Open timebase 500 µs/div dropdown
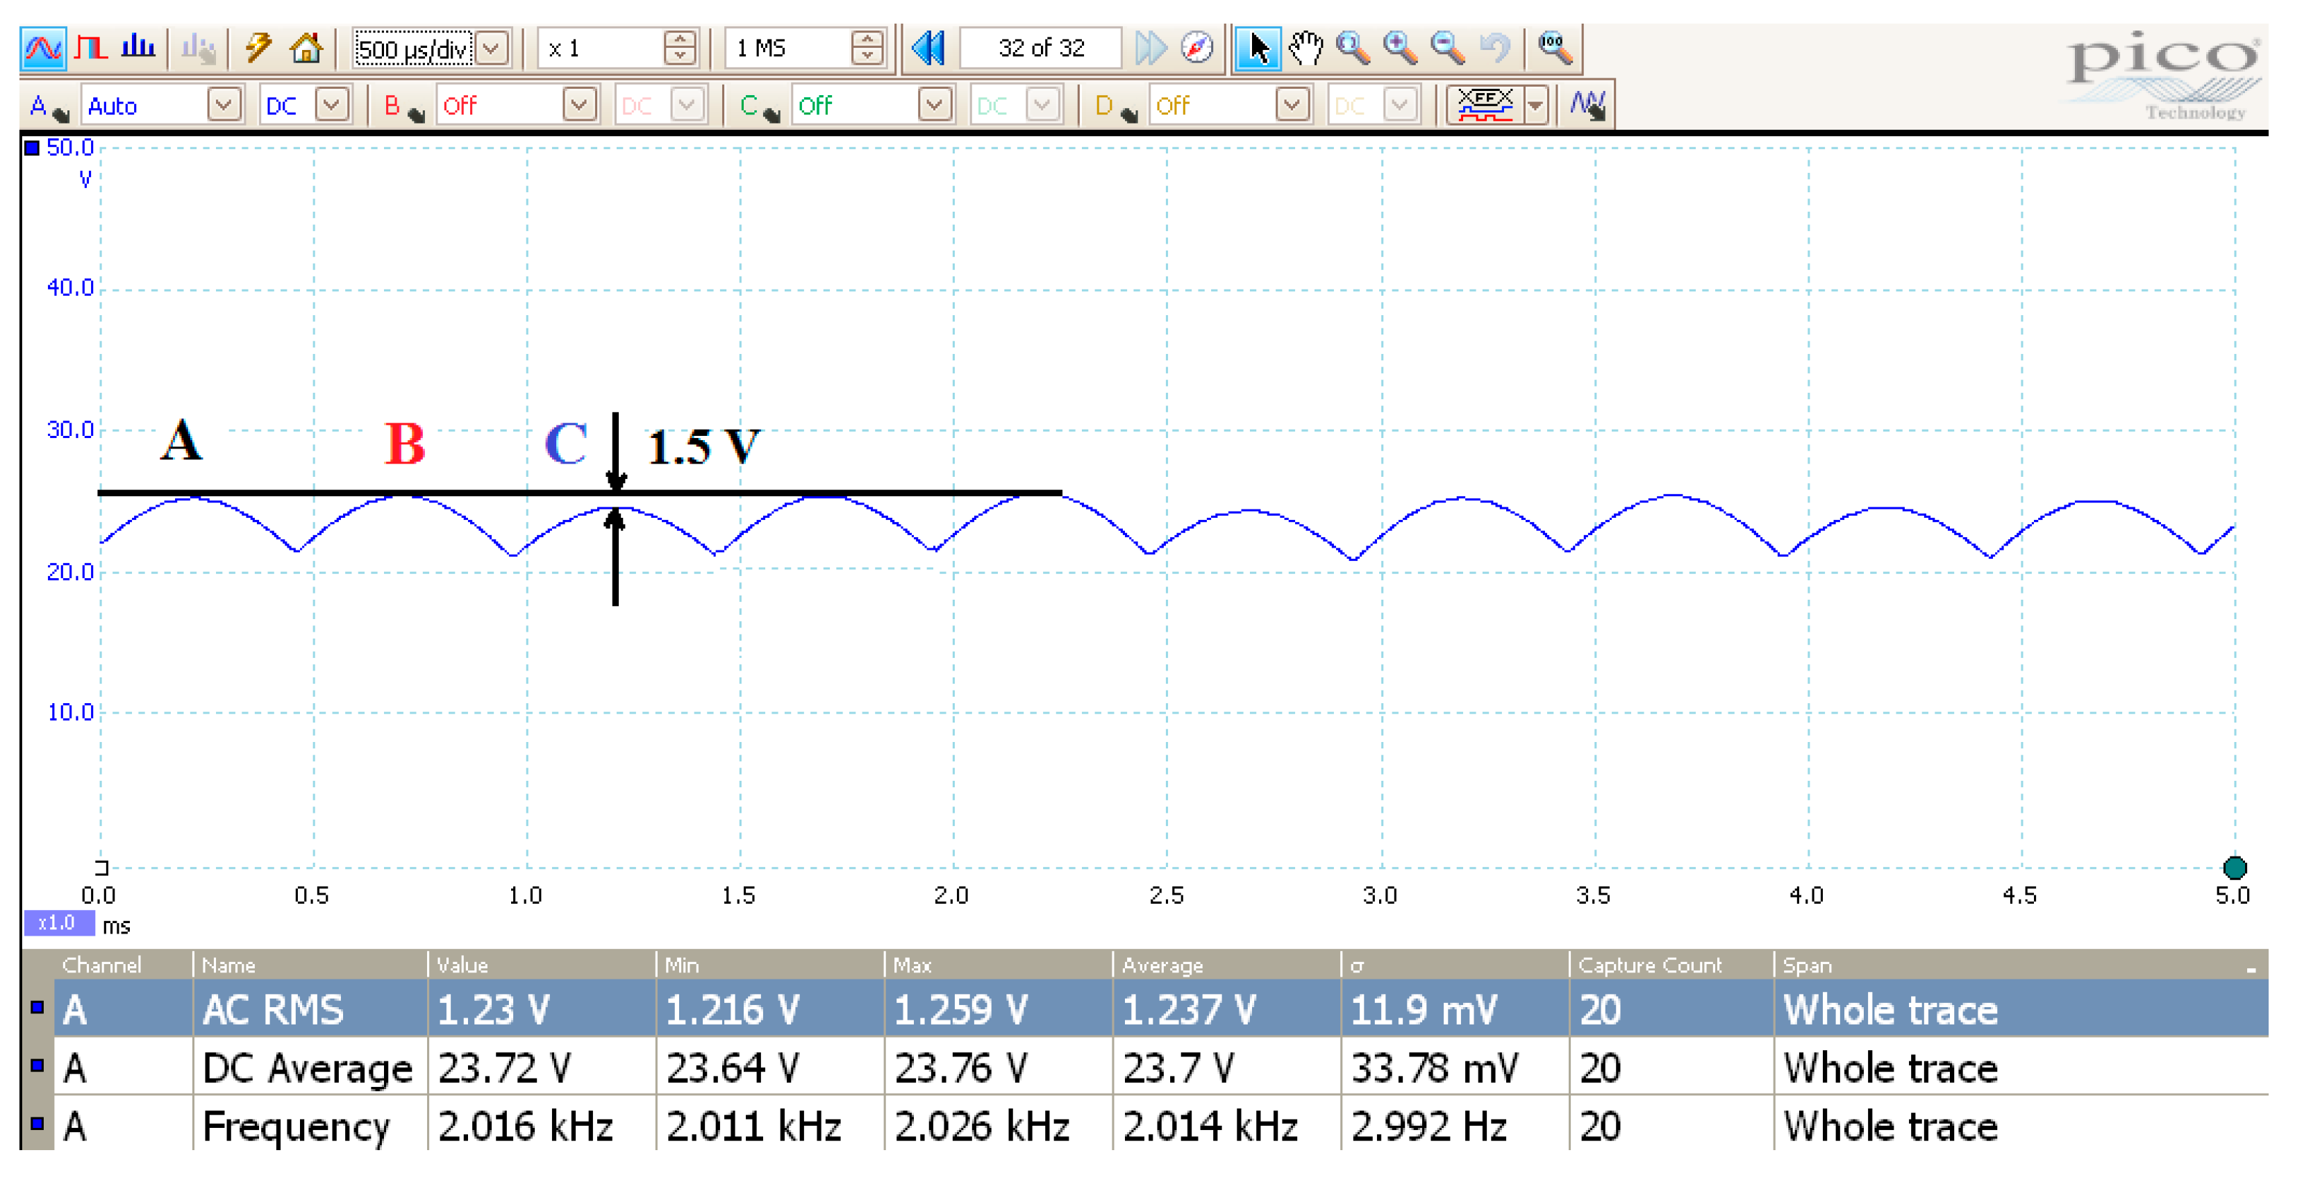 pyautogui.click(x=492, y=47)
